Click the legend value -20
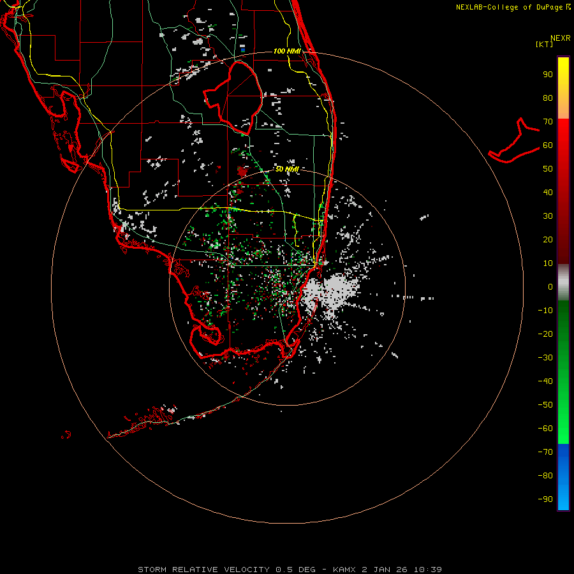The width and height of the screenshot is (574, 574). pyautogui.click(x=545, y=334)
